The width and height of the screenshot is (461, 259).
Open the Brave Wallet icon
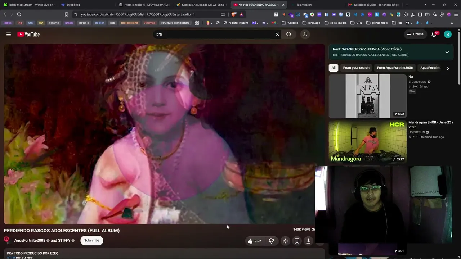click(428, 14)
